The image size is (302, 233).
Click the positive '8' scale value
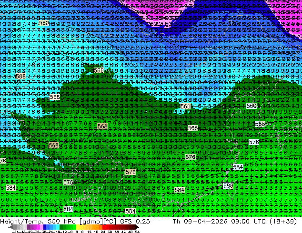(82, 232)
